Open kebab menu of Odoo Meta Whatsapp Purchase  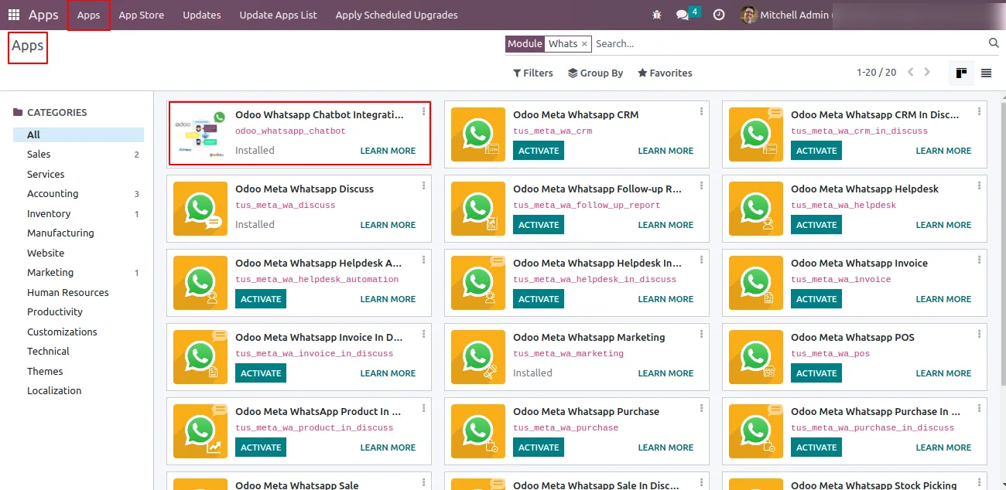pyautogui.click(x=702, y=408)
